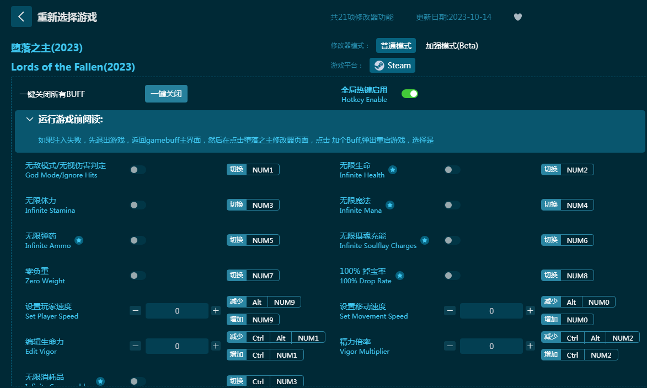This screenshot has width=647, height=388.
Task: Click star icon next to Infinite Soulflay Charges
Action: [x=425, y=240]
